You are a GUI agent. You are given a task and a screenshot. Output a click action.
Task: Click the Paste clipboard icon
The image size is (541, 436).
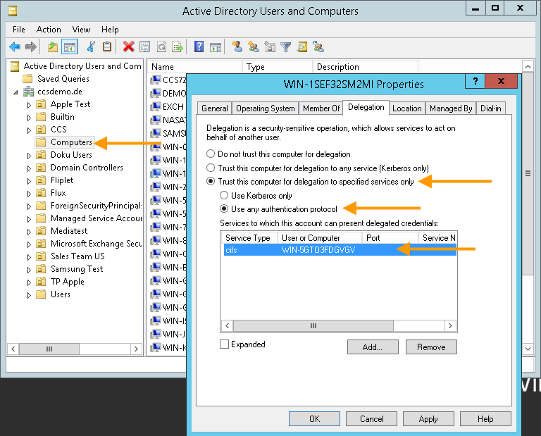click(107, 46)
